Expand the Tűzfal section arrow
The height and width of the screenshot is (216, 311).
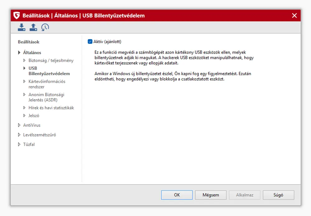(x=20, y=145)
